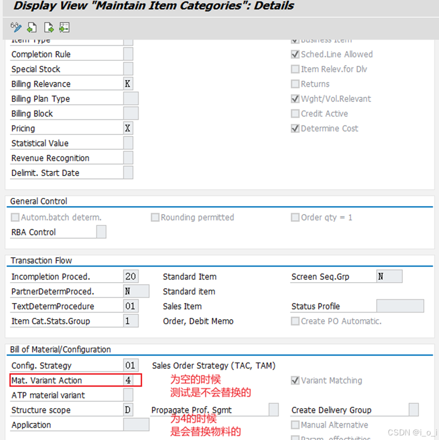Toggle the Determine Cost checkbox

coord(295,128)
